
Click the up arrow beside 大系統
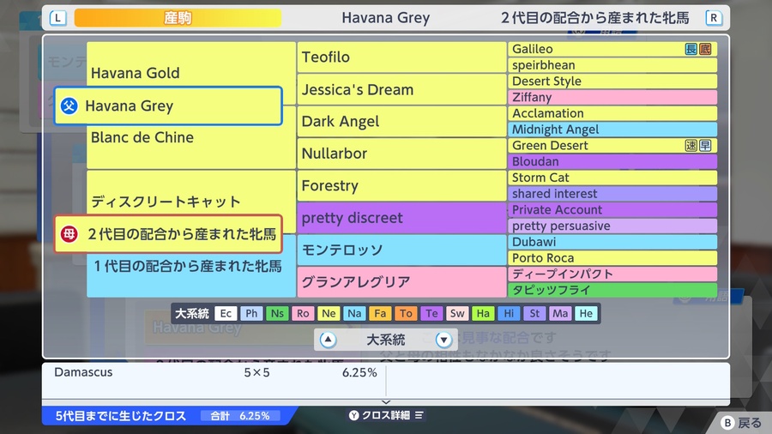(328, 340)
